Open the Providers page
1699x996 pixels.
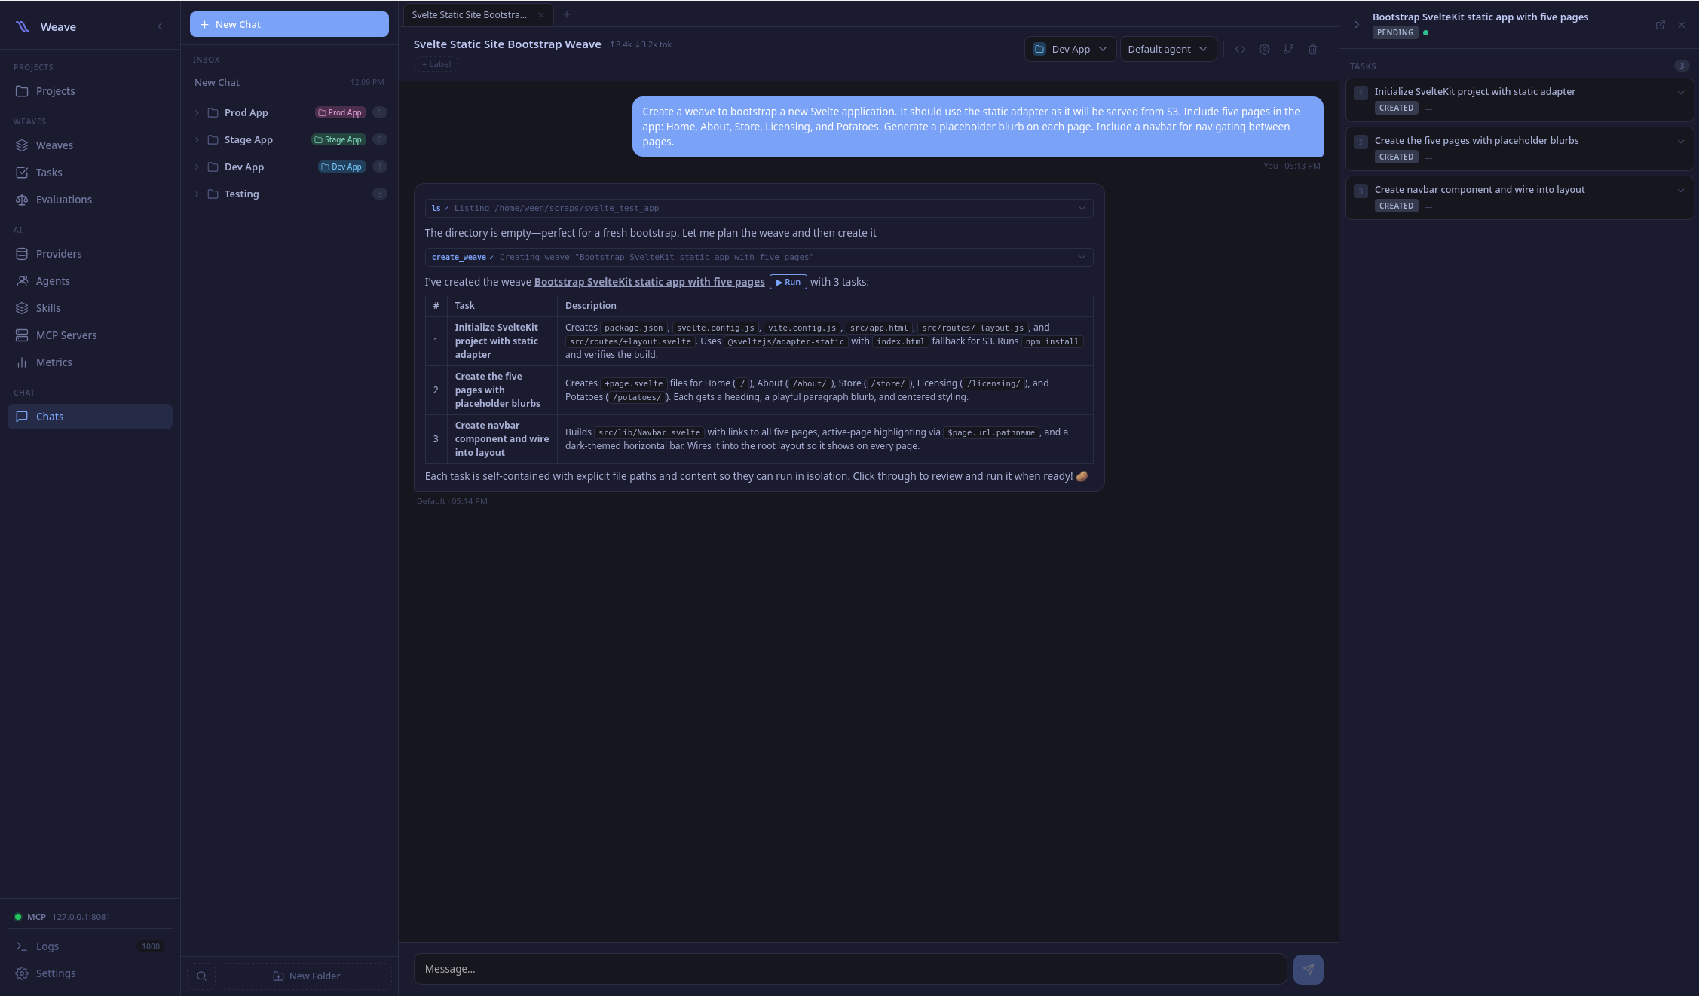tap(90, 254)
